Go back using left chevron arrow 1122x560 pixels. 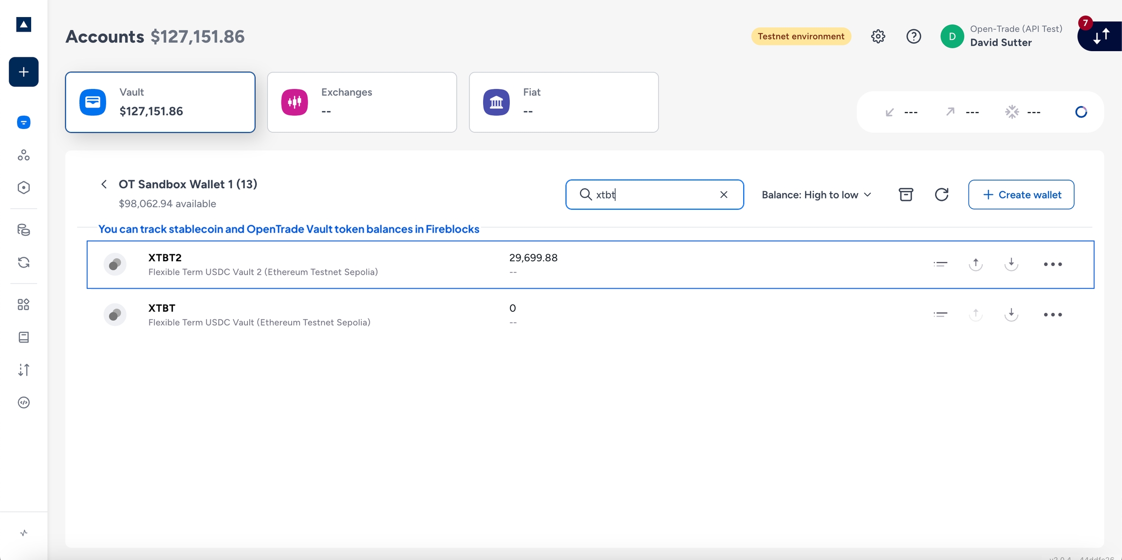(104, 184)
